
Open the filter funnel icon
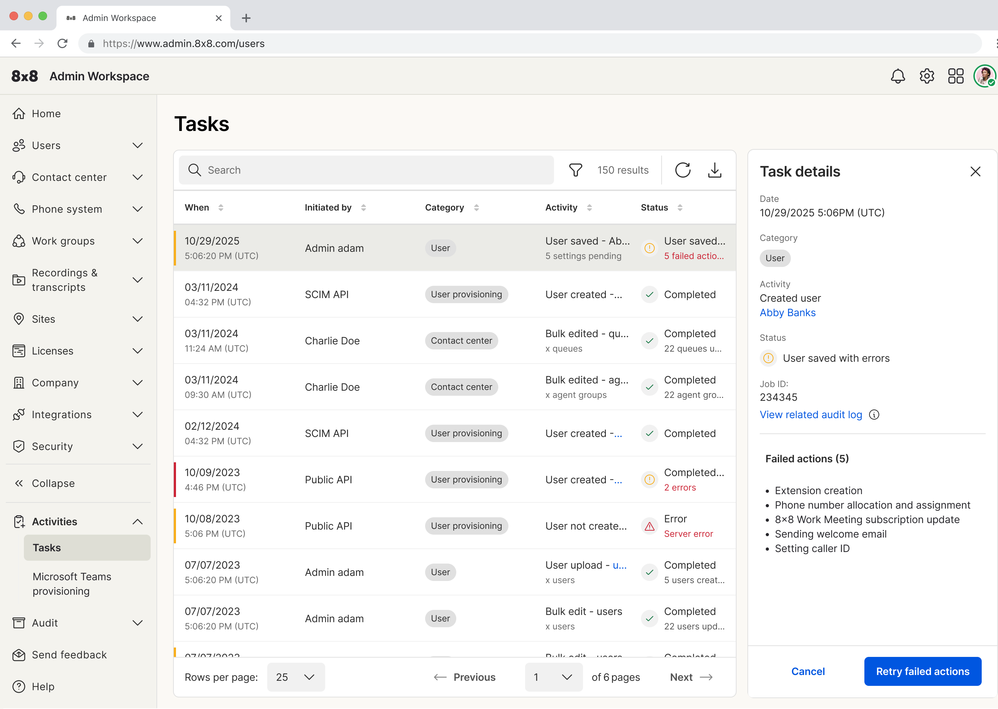pyautogui.click(x=575, y=170)
